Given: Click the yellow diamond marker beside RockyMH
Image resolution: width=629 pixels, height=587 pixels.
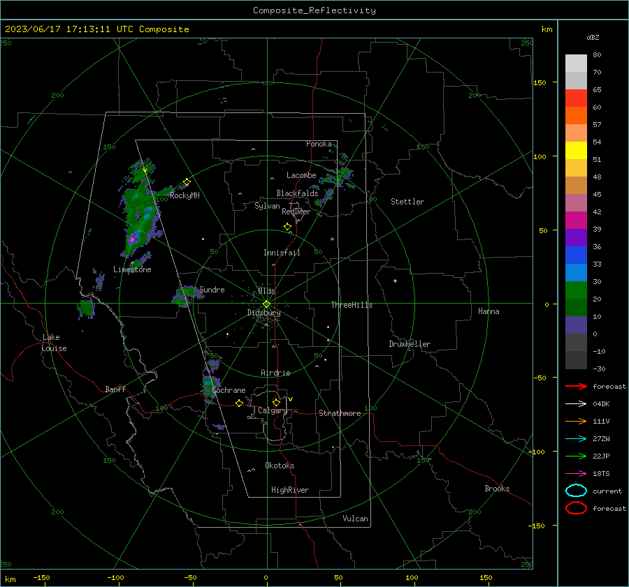Looking at the screenshot, I should click(x=187, y=182).
